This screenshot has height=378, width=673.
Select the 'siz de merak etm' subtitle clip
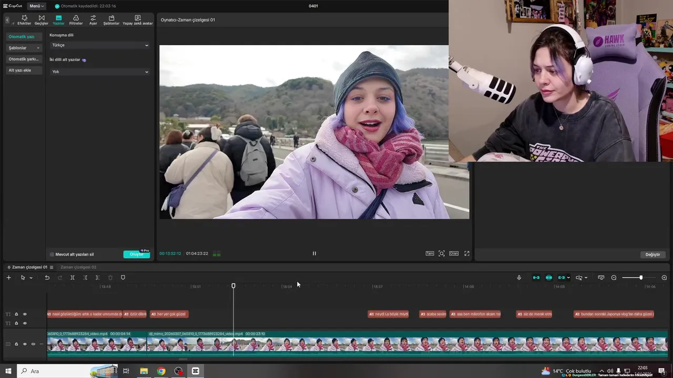click(x=534, y=314)
